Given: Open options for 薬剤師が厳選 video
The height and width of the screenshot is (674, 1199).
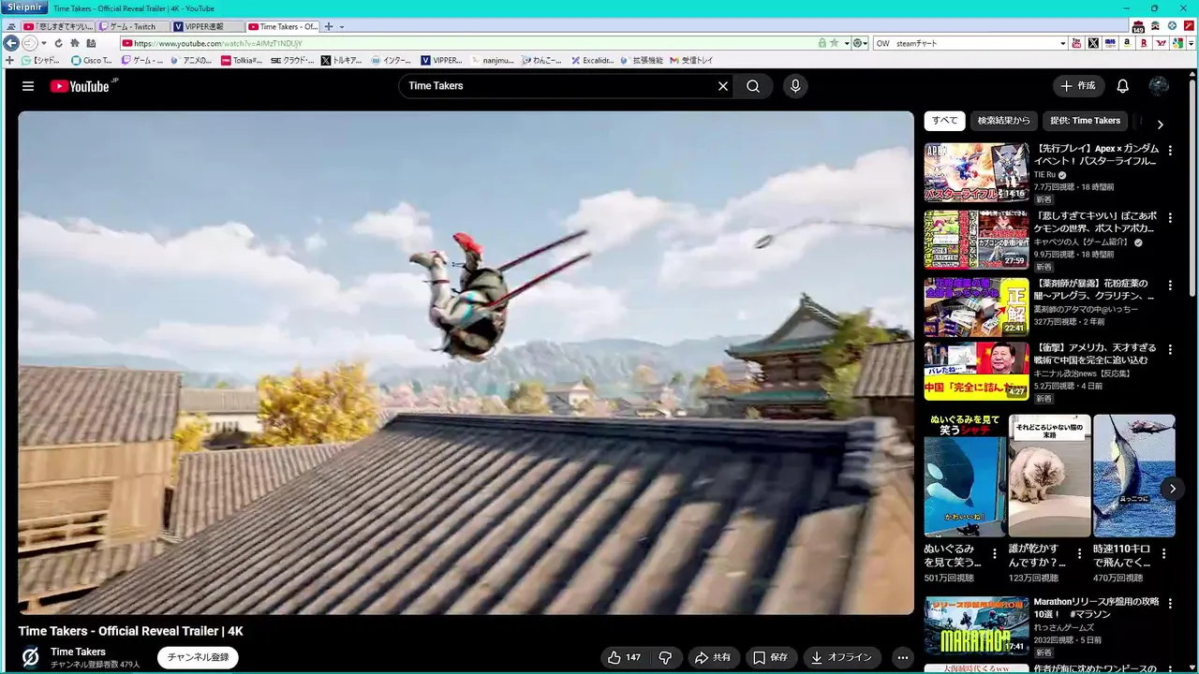Looking at the screenshot, I should pos(1170,285).
